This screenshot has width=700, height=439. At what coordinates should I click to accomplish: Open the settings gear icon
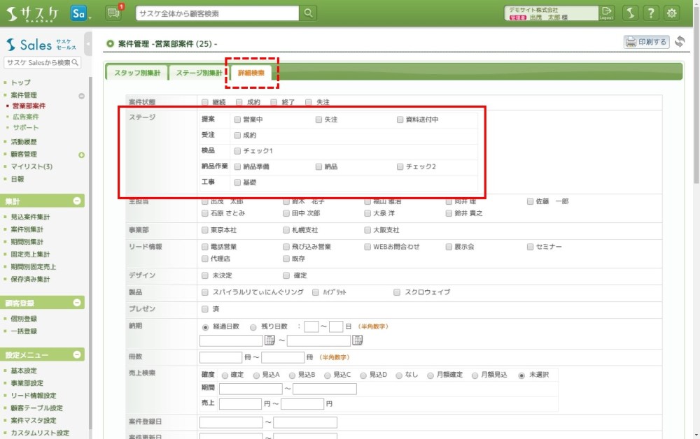click(672, 13)
